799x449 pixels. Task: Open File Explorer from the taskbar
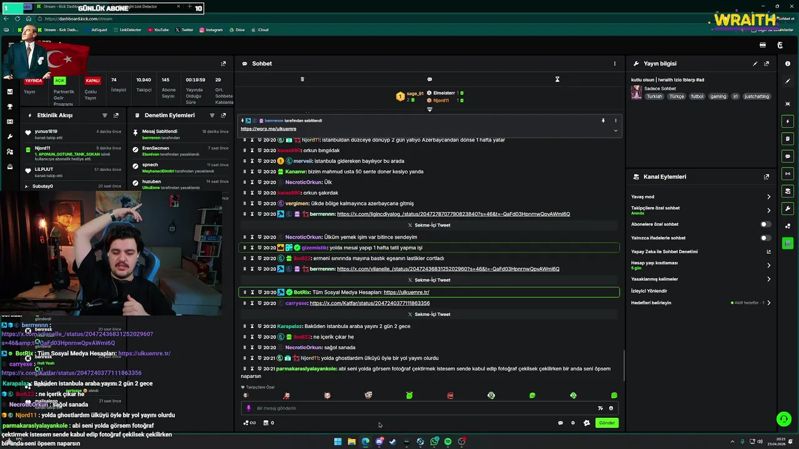pos(351,442)
